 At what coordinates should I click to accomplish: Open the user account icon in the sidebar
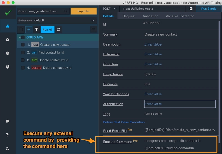click(7, 148)
